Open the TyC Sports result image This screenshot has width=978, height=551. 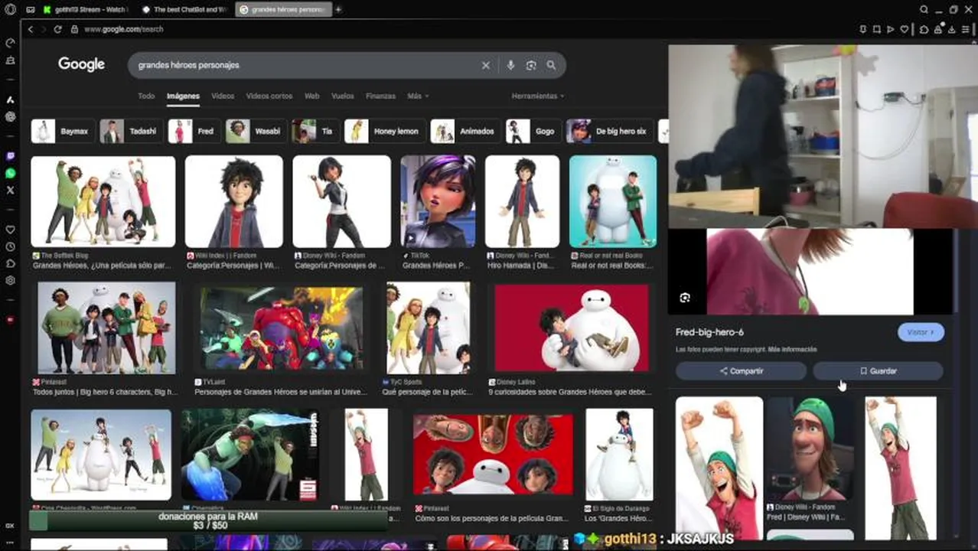pyautogui.click(x=428, y=328)
